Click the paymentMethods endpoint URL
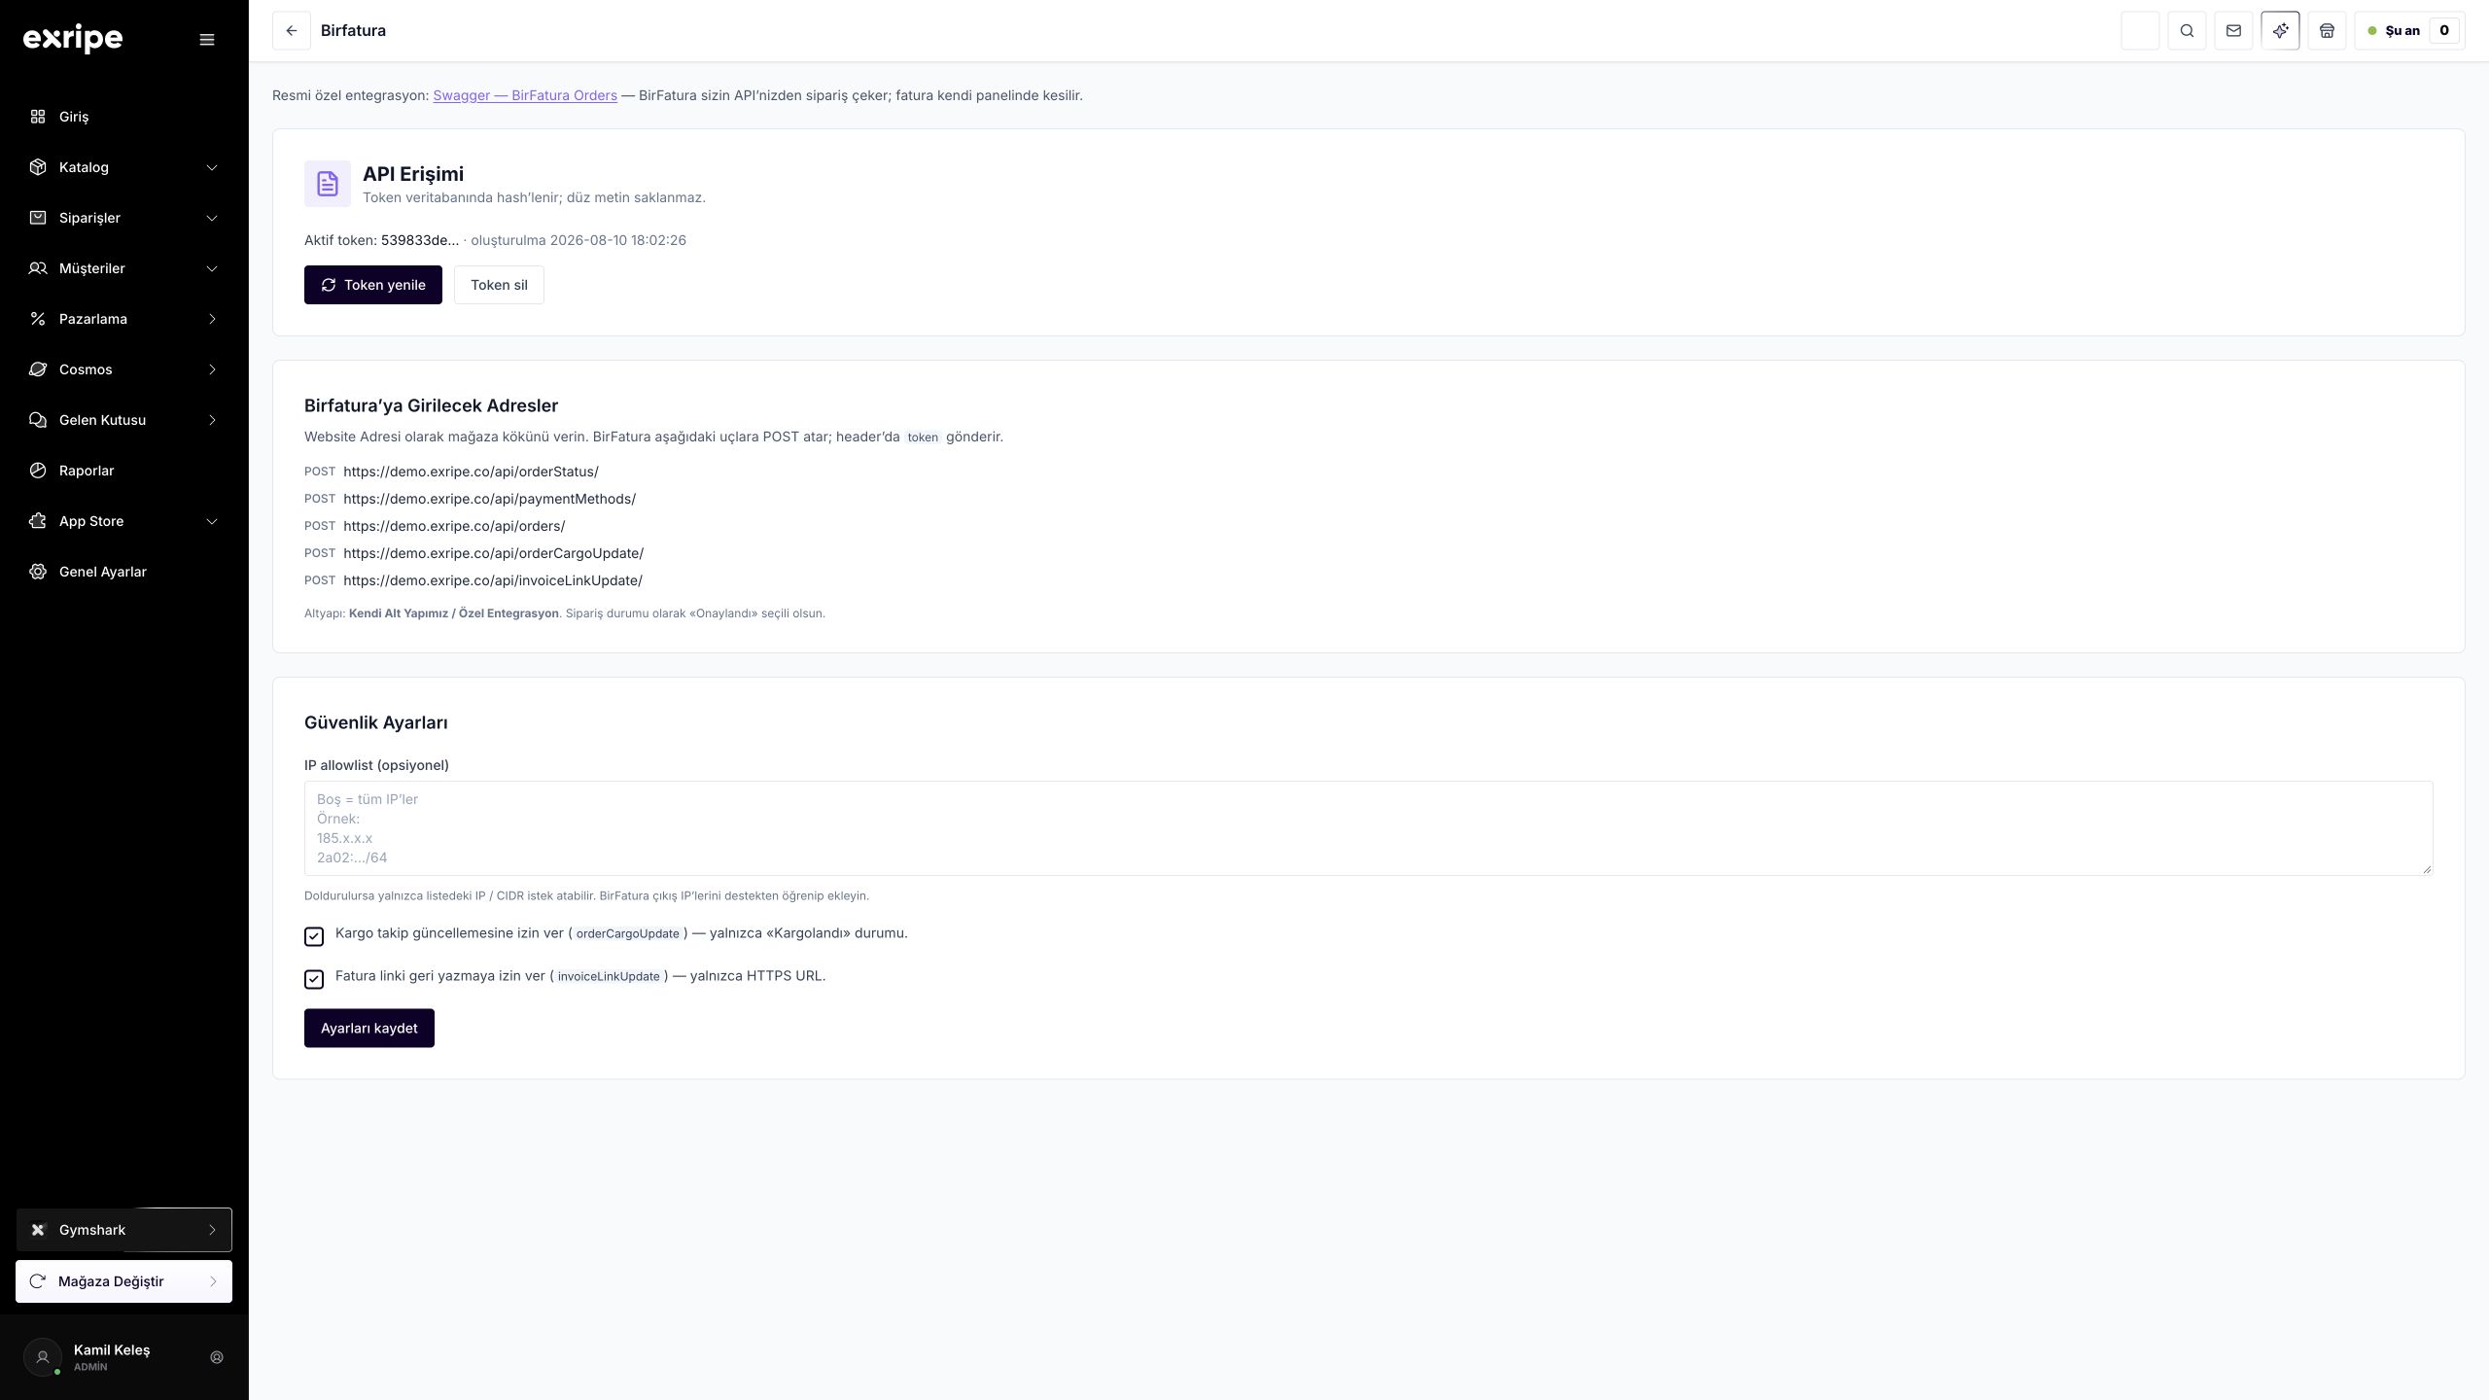The width and height of the screenshot is (2489, 1400). (489, 499)
